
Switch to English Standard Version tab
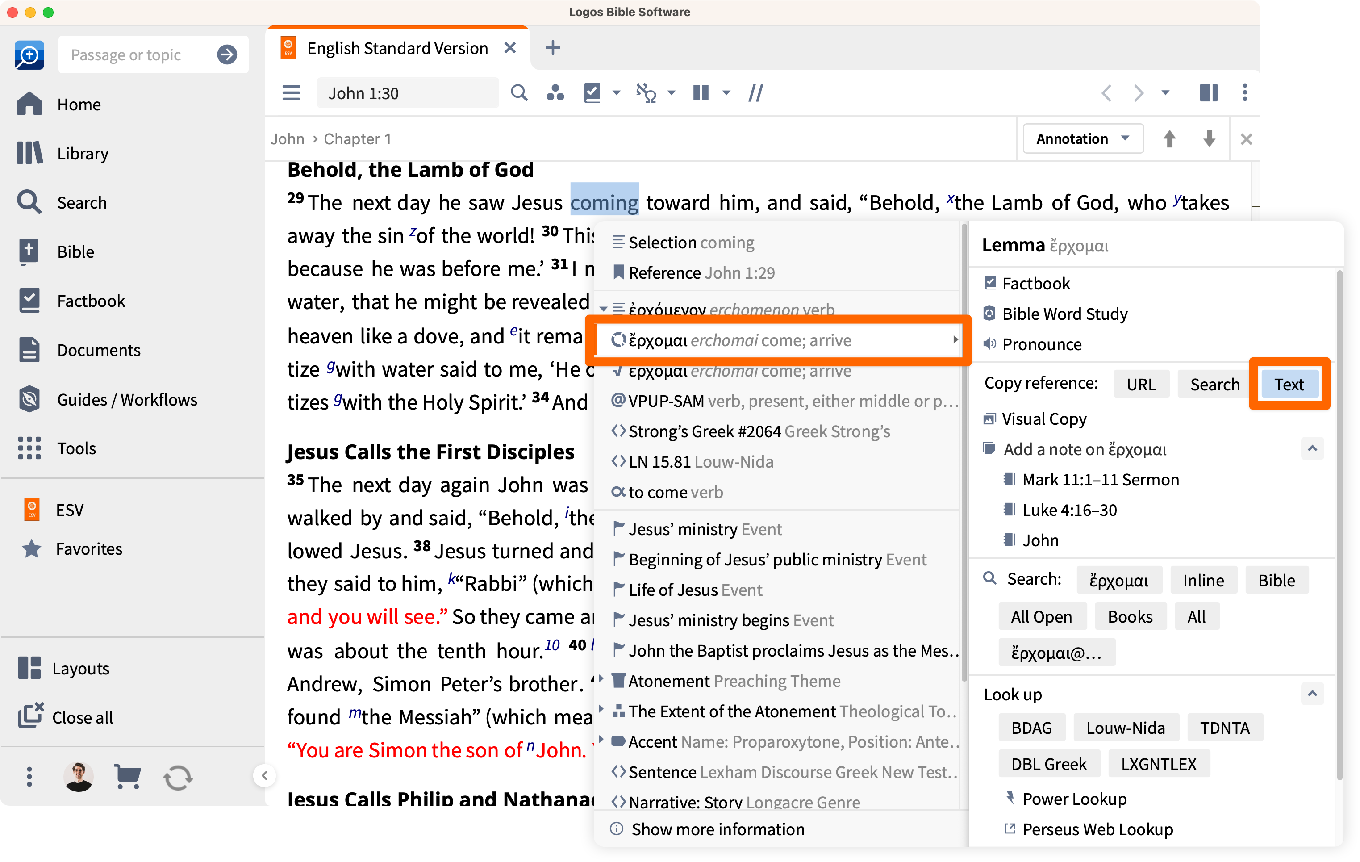397,48
